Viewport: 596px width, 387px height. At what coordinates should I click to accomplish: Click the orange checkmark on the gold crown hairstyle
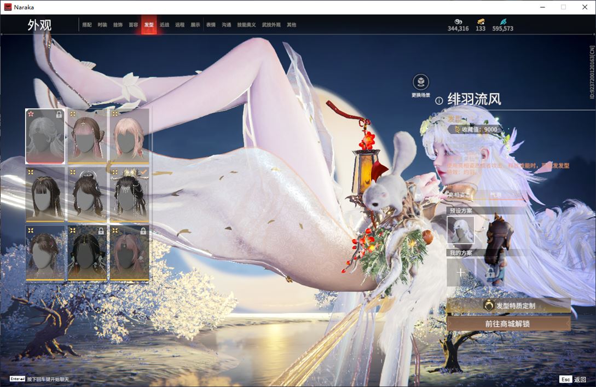(x=143, y=172)
